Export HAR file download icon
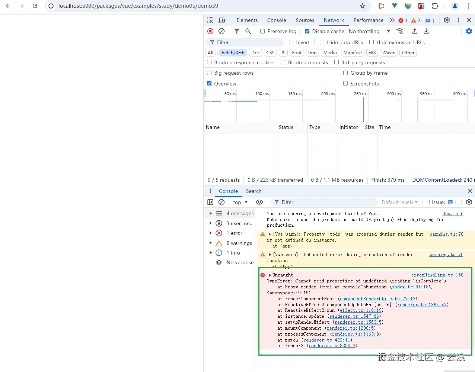Image resolution: width=475 pixels, height=372 pixels. coord(426,31)
